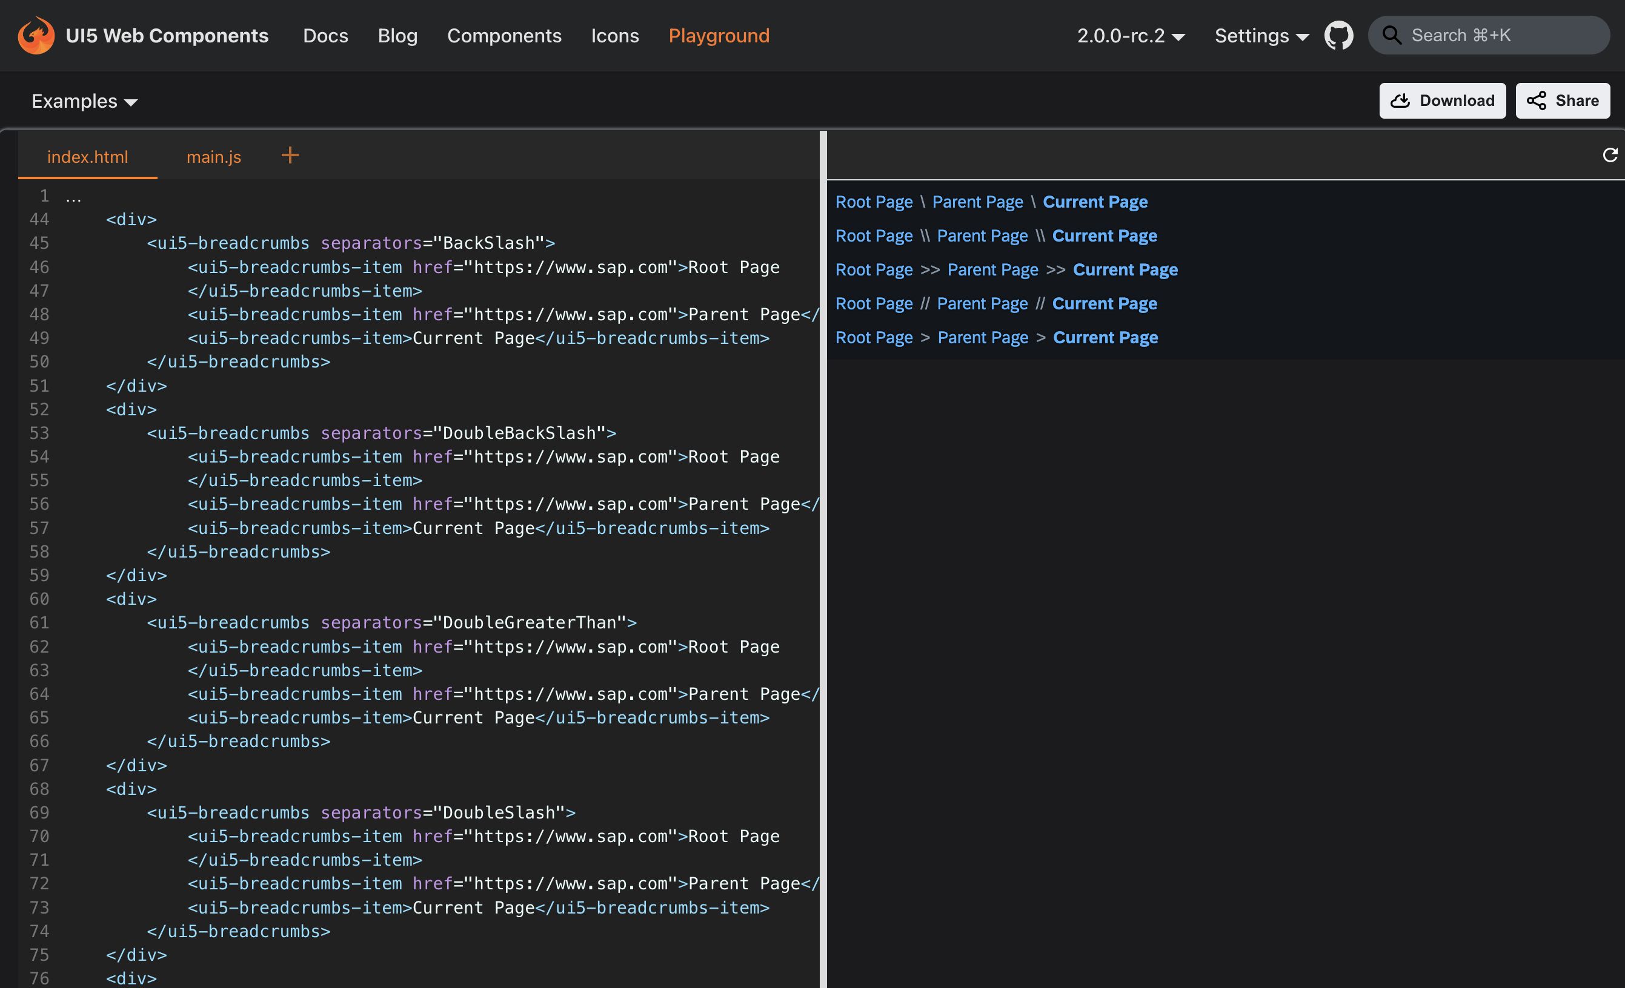Image resolution: width=1625 pixels, height=988 pixels.
Task: Refresh the preview pane
Action: pyautogui.click(x=1610, y=155)
